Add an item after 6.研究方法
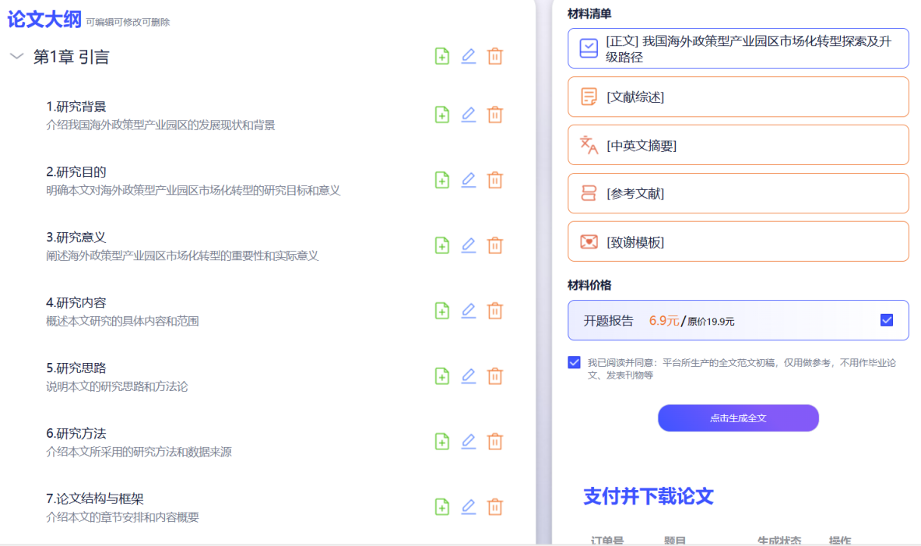Screen dimensions: 921x546 tap(441, 442)
